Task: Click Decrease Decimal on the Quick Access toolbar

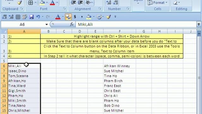Action: (4, 17)
